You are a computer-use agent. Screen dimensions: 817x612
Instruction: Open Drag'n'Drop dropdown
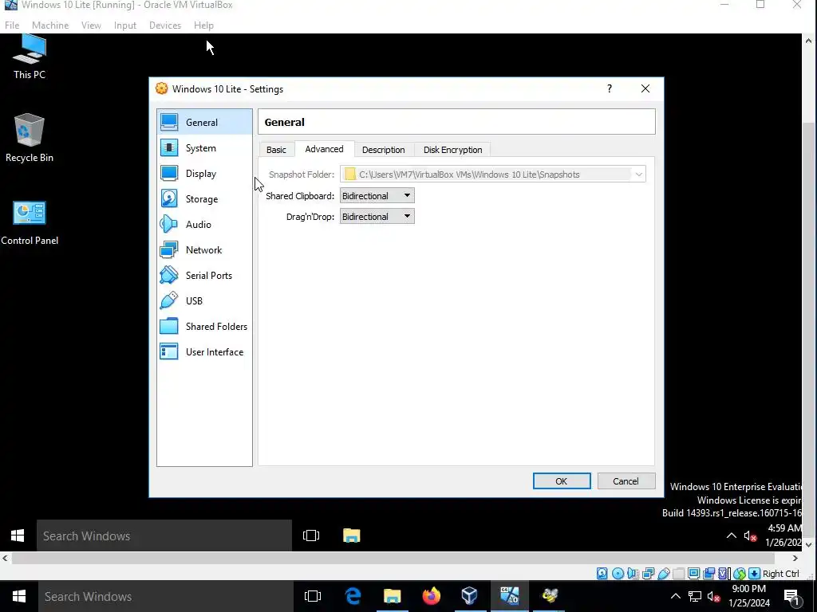pyautogui.click(x=377, y=217)
